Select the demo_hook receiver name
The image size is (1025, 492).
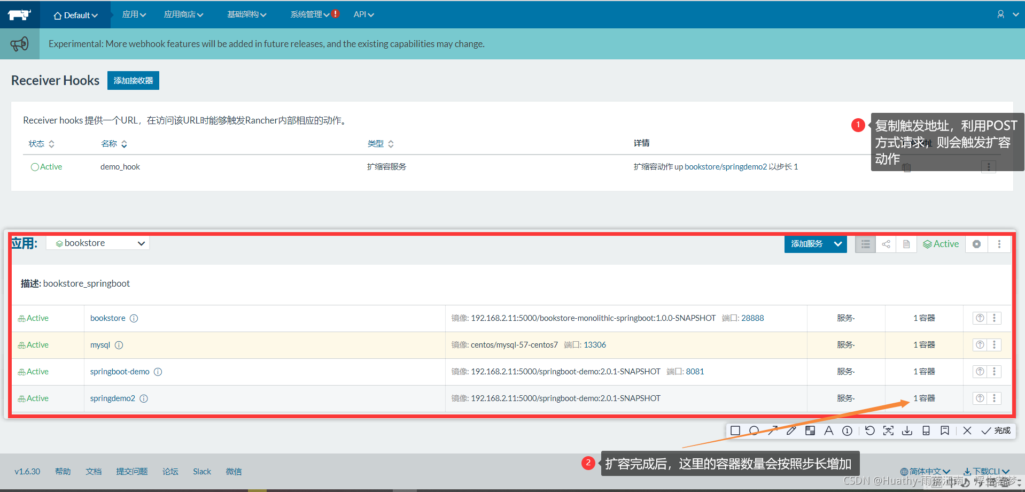(x=120, y=167)
